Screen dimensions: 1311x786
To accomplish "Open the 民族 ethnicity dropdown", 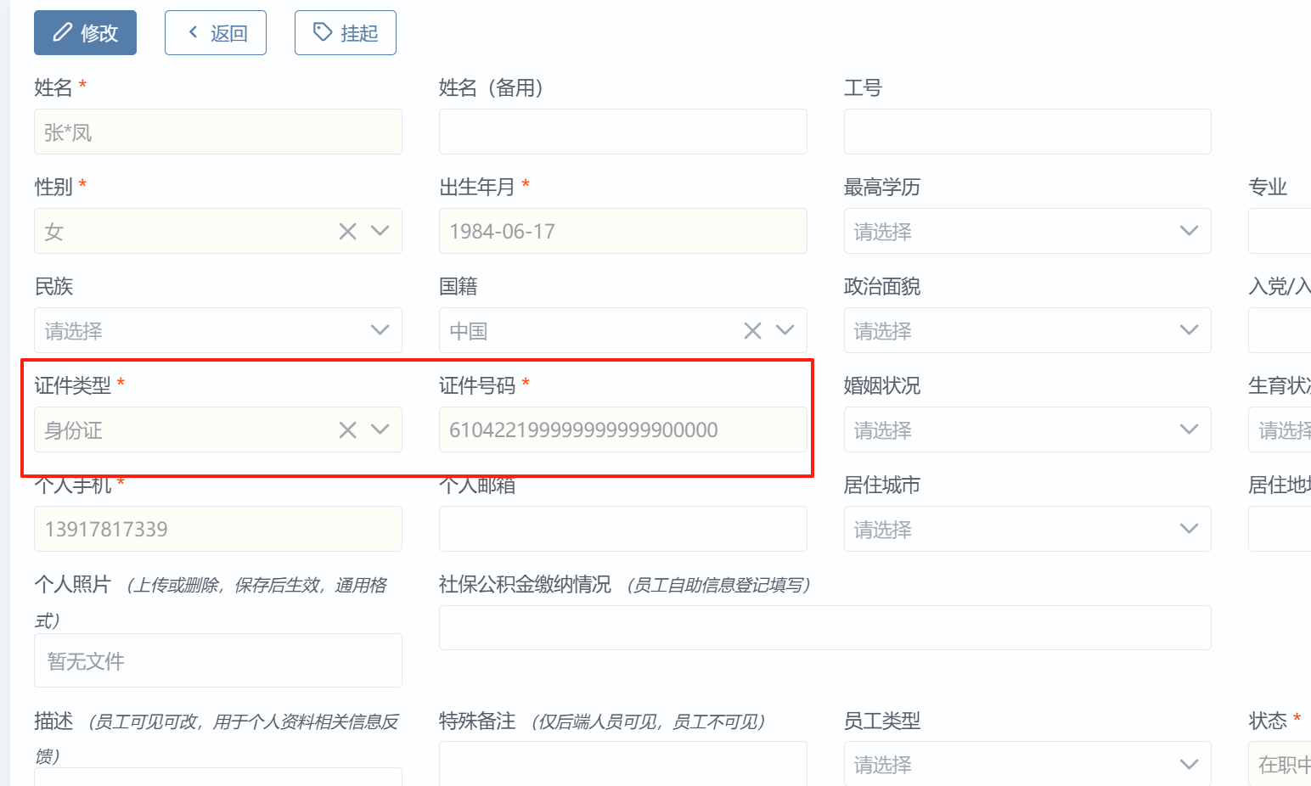I will (x=217, y=331).
